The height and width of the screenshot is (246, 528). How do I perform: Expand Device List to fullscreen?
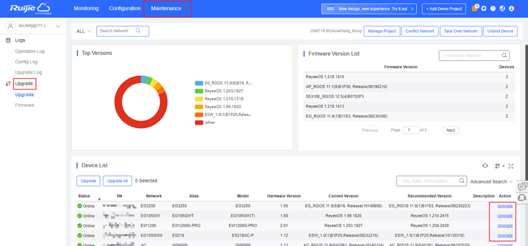pyautogui.click(x=511, y=166)
